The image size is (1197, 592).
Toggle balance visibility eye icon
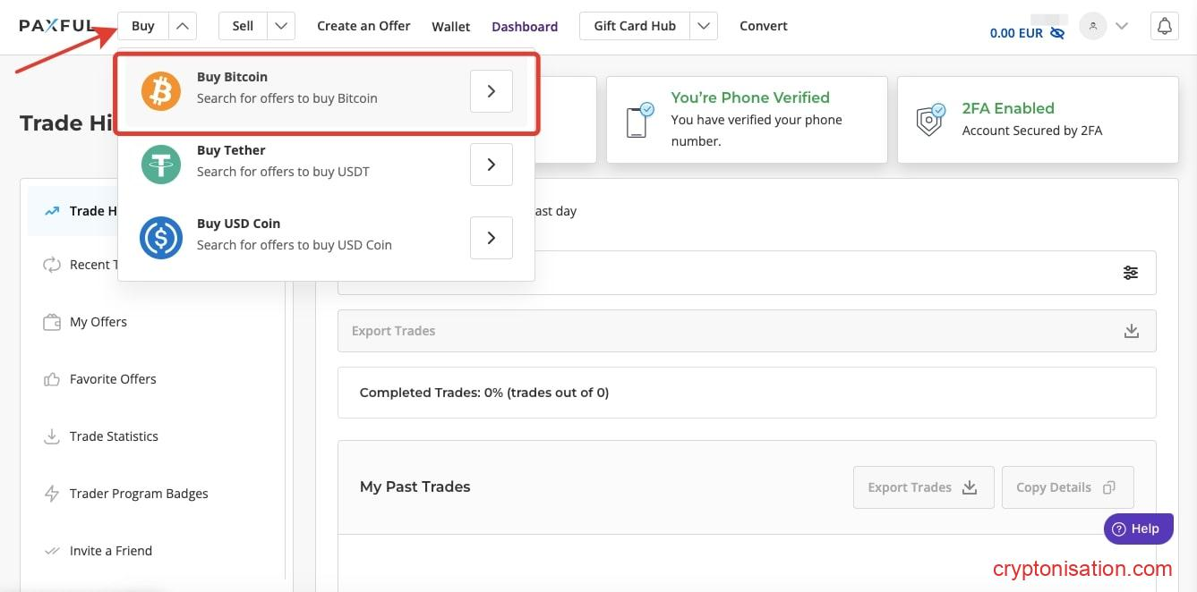pyautogui.click(x=1057, y=33)
